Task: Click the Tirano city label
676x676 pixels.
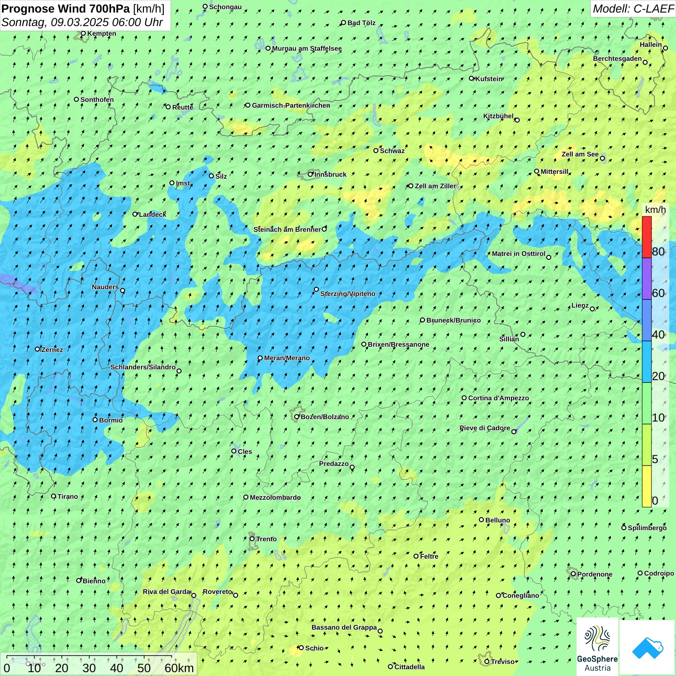Action: tap(68, 496)
